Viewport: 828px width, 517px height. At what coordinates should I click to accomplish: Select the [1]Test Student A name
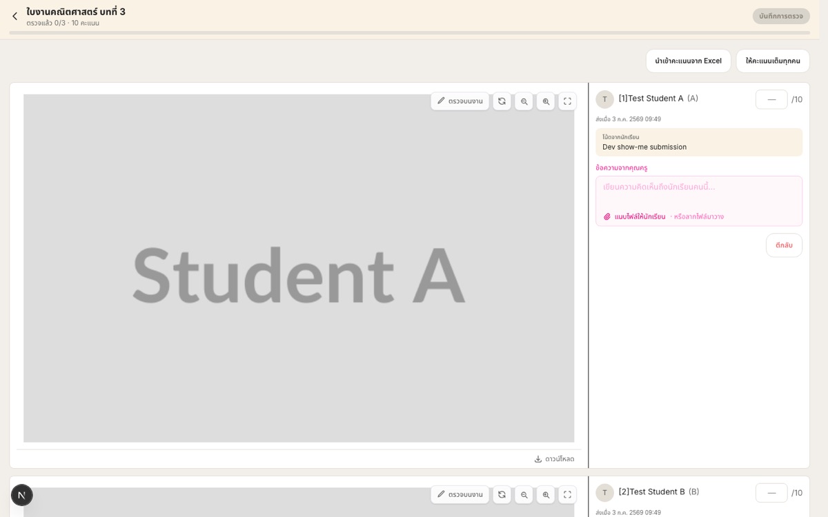click(x=651, y=99)
